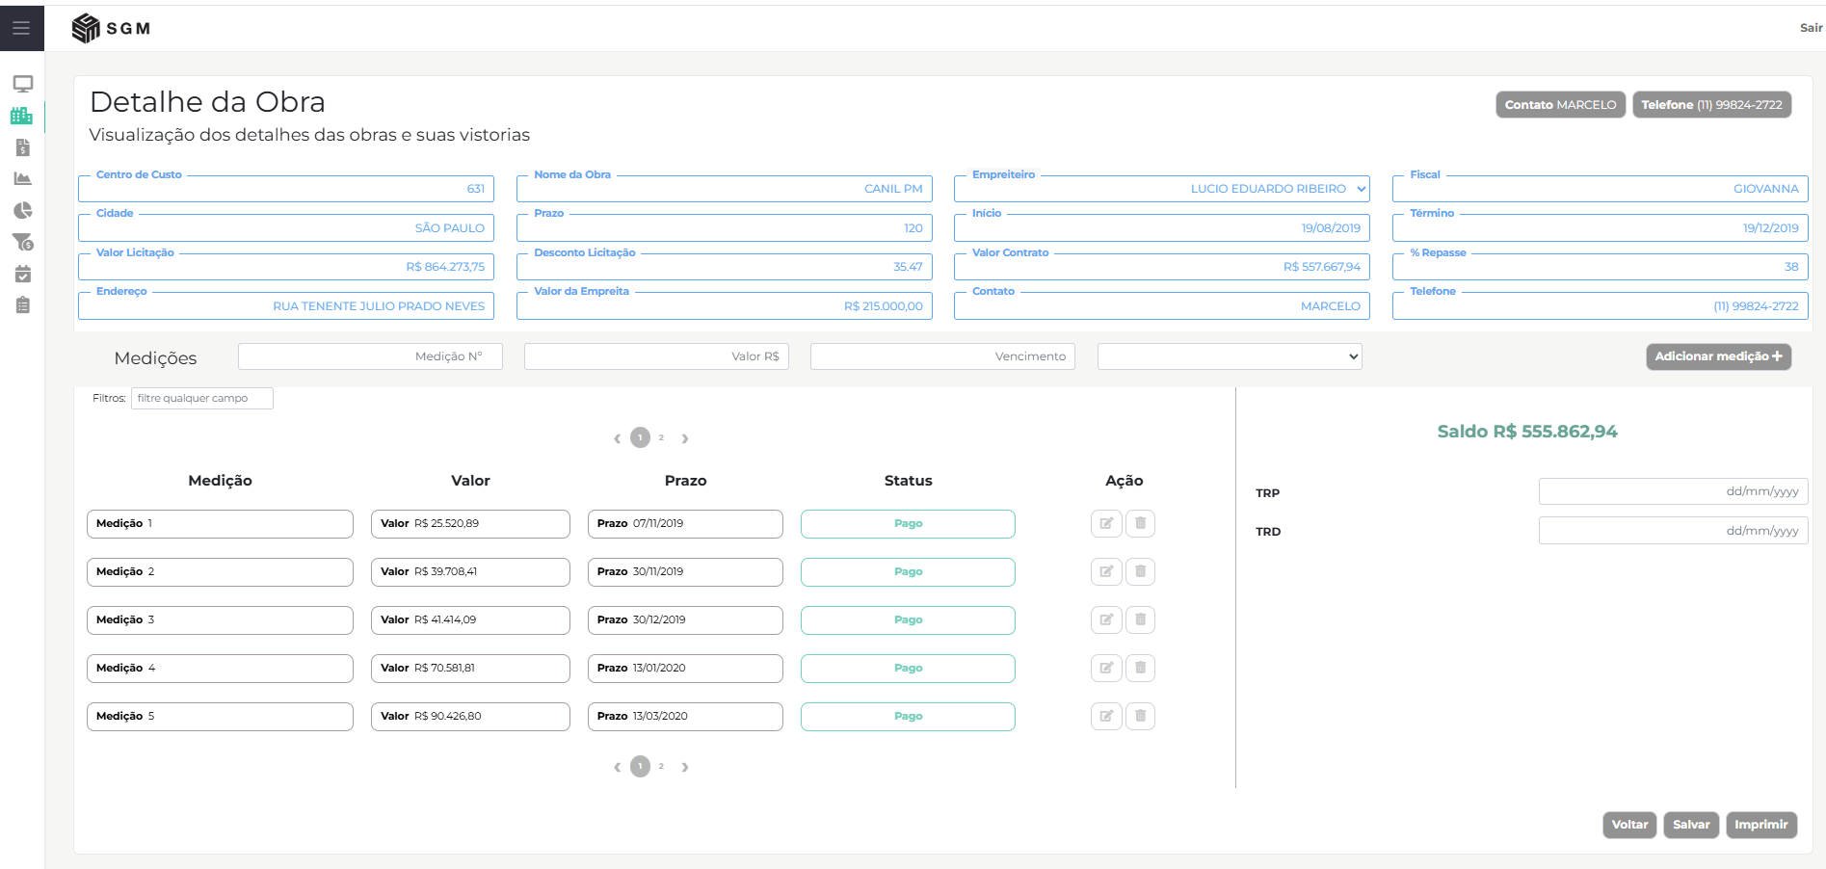Open the calendar check sidebar icon
Image resolution: width=1826 pixels, height=869 pixels.
tap(22, 274)
